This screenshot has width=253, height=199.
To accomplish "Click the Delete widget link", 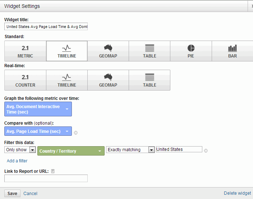I will (237, 193).
